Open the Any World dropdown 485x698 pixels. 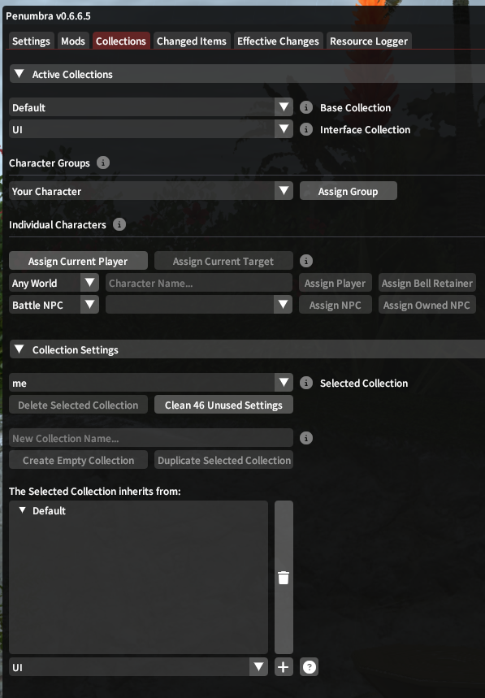(54, 283)
